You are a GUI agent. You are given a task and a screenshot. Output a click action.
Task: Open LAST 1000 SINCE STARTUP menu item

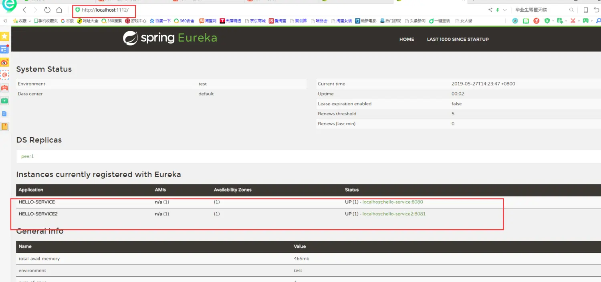(x=458, y=39)
